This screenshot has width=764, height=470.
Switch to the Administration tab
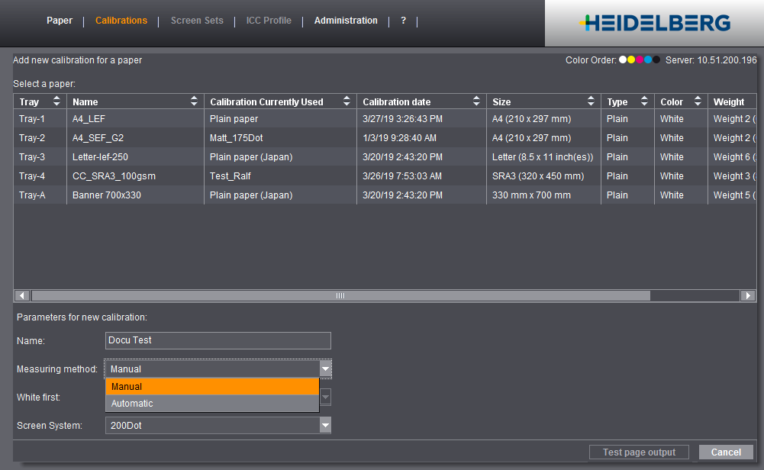pyautogui.click(x=346, y=21)
